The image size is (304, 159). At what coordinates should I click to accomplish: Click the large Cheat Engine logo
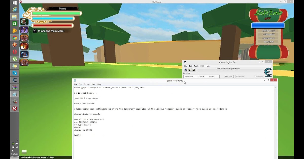coord(268,72)
